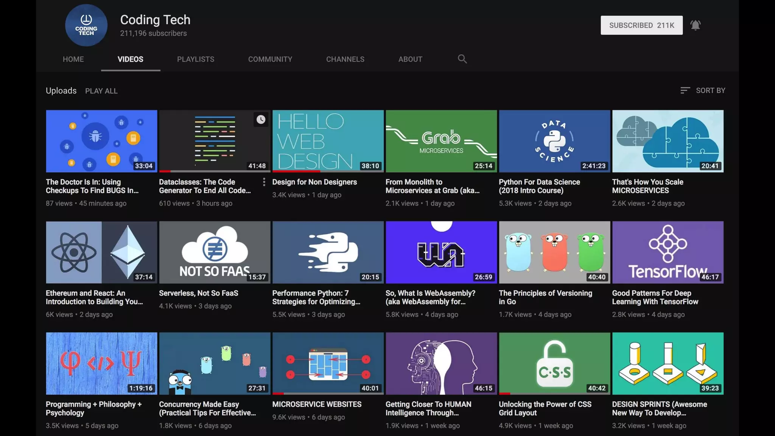Screen dimensions: 775x436
Task: Go to the HOME tab
Action: 73,59
